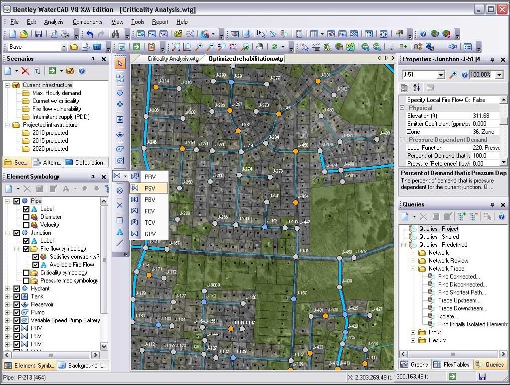Click the Undo arrow icon
The width and height of the screenshot is (510, 385).
tap(90, 34)
